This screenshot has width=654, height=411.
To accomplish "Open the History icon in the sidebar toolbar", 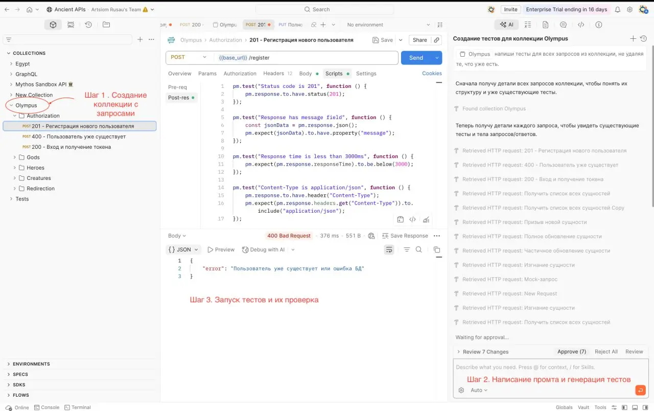I will (x=88, y=25).
